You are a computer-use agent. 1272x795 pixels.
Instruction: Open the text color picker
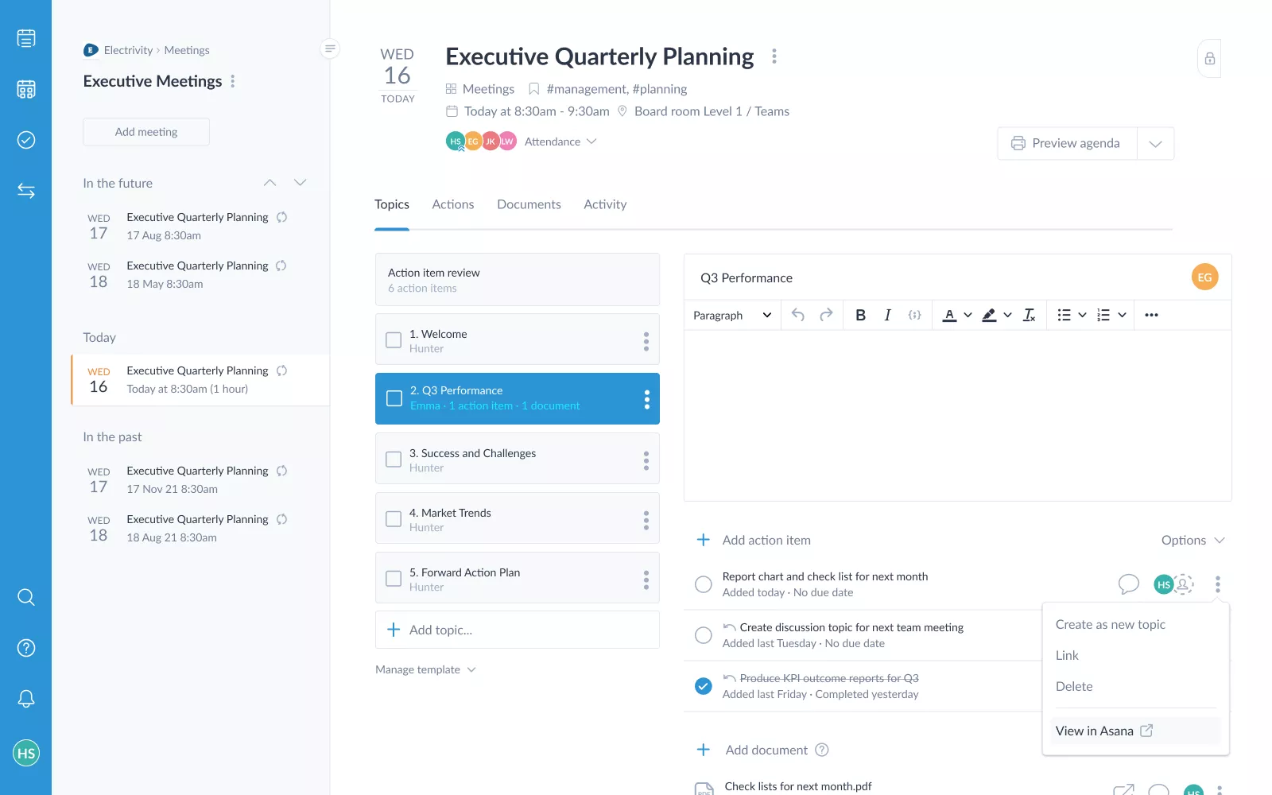pyautogui.click(x=956, y=315)
